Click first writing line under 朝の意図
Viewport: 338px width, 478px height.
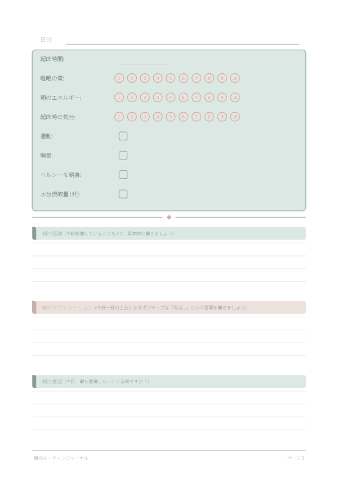tap(169, 397)
